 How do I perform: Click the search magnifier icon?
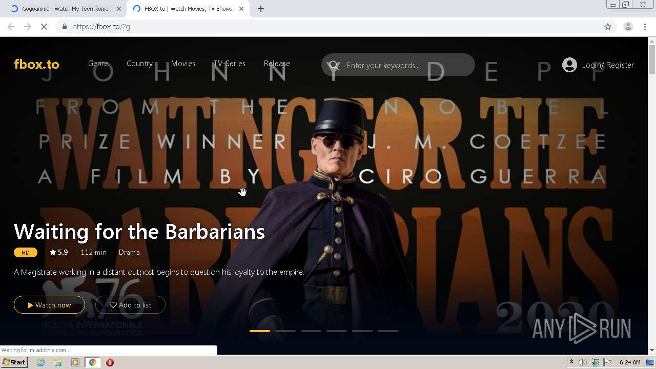coord(334,65)
